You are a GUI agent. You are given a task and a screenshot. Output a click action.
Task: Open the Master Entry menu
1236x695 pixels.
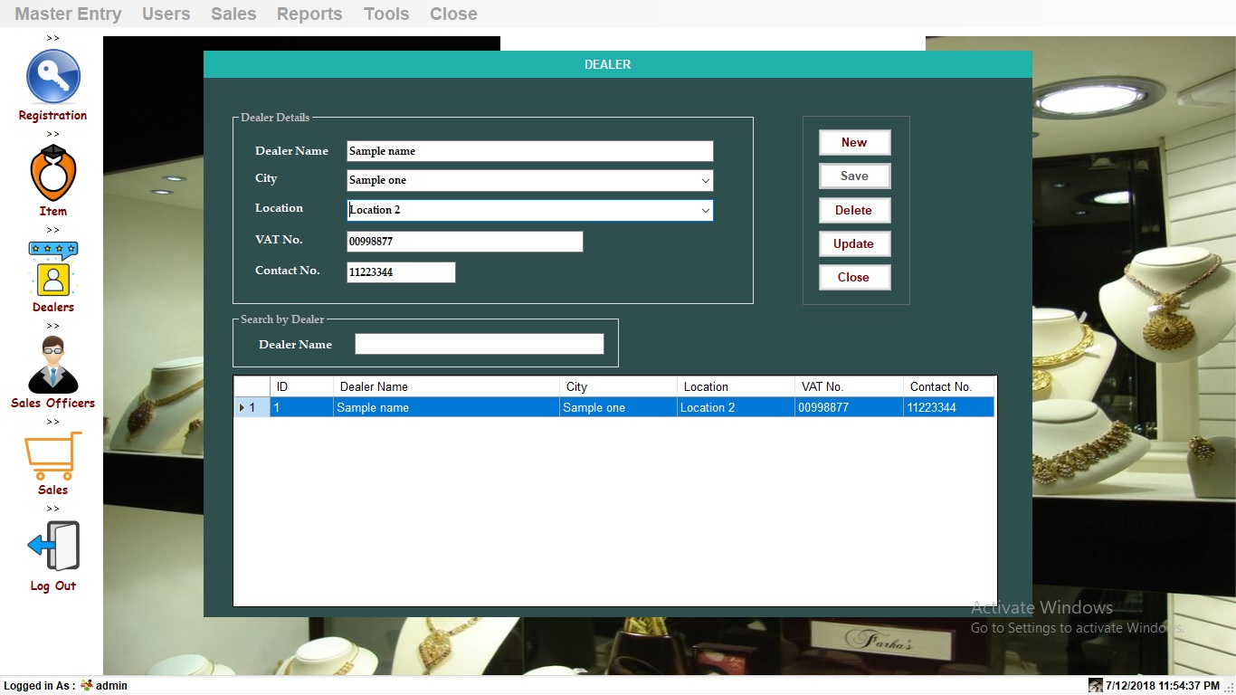pos(67,14)
